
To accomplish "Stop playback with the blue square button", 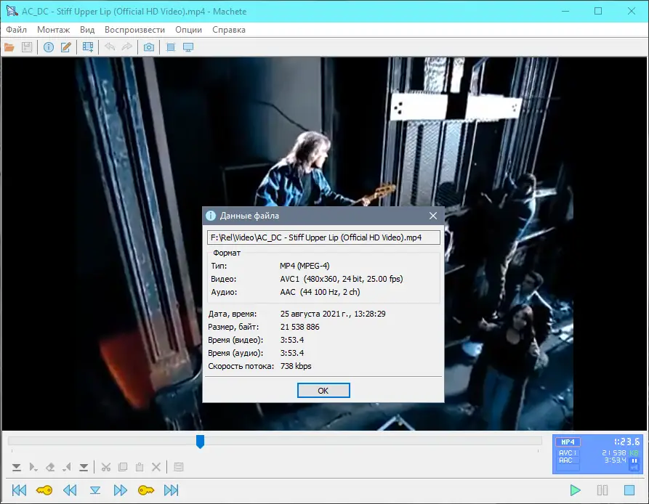I will [629, 490].
